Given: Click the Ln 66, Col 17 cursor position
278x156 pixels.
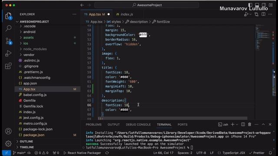Looking at the screenshot, I should 163,153.
